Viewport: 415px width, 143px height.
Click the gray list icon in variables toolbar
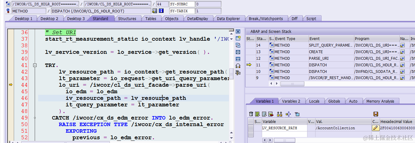[x=264, y=114]
